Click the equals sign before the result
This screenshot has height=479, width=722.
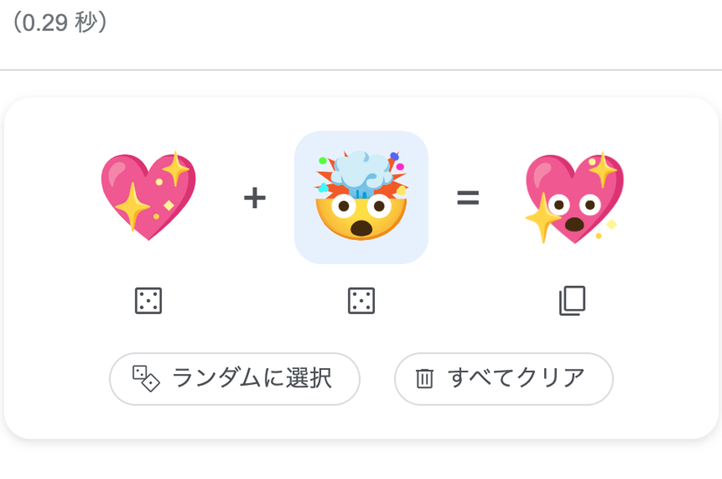point(468,198)
